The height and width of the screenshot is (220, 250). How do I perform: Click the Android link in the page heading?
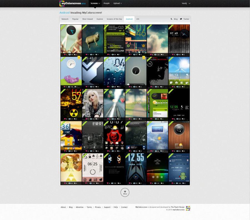pos(64,13)
